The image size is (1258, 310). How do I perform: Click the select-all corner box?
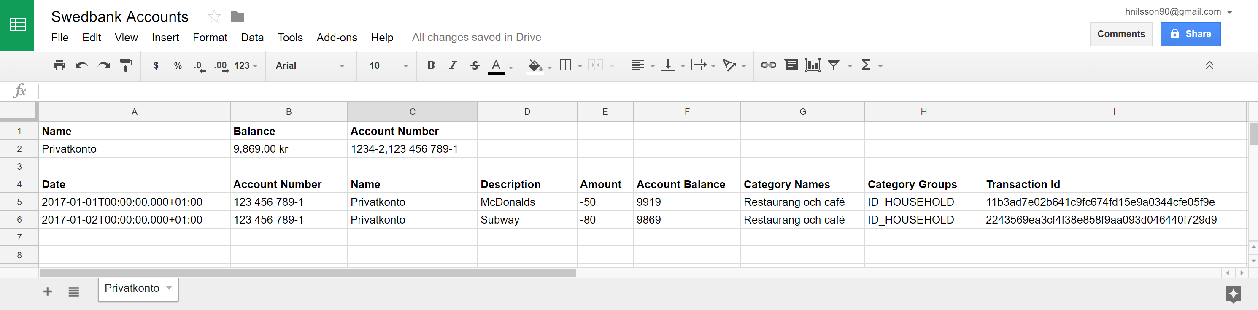pyautogui.click(x=19, y=112)
